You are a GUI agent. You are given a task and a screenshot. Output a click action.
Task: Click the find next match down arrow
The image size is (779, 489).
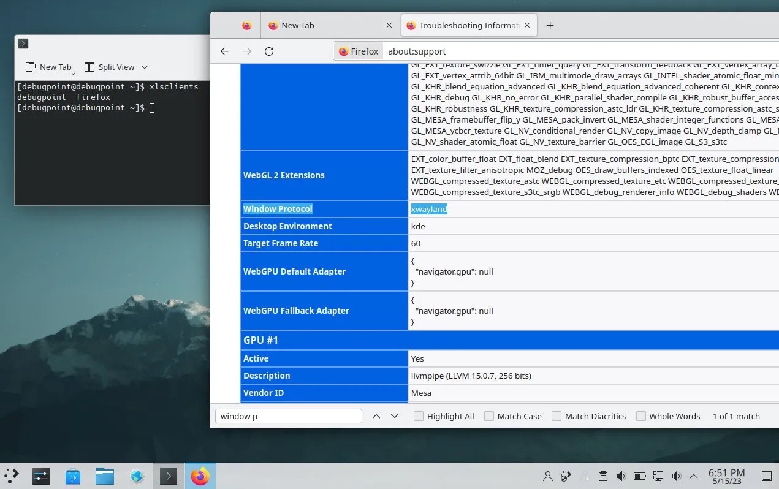395,416
